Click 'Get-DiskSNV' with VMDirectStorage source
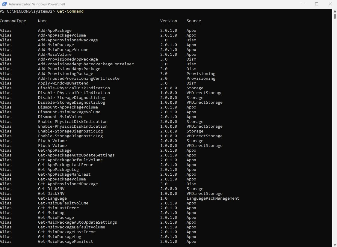Screen dimensions: 337x247 tap(51, 194)
